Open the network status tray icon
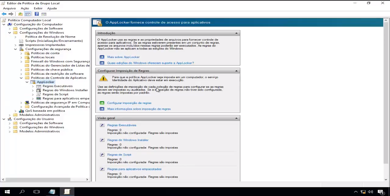 click(363, 192)
